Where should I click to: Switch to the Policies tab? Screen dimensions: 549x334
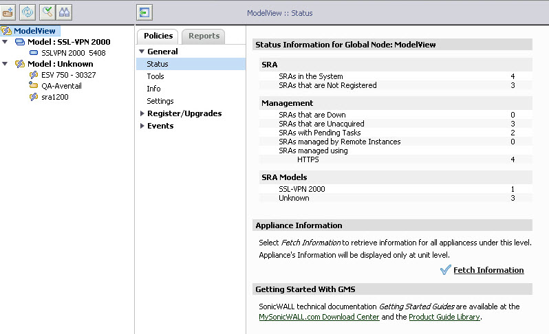158,36
